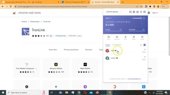Switch to the Collectibles tab
The image size is (170, 95).
pyautogui.click(x=117, y=45)
